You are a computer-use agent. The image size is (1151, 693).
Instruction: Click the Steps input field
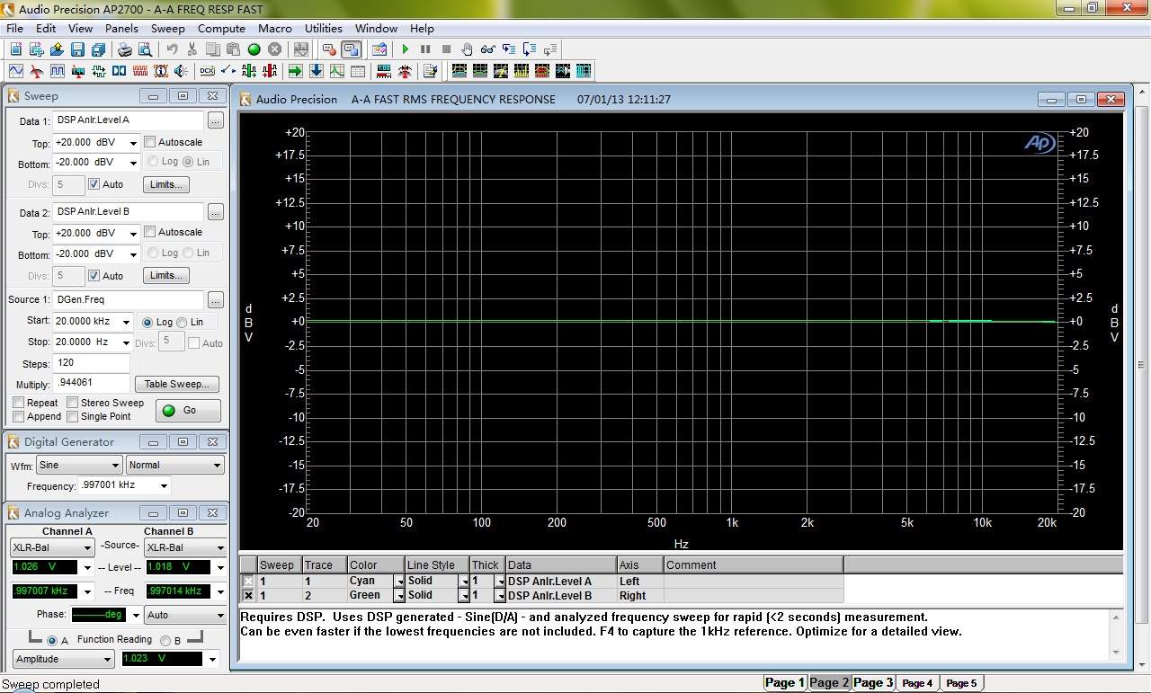91,363
